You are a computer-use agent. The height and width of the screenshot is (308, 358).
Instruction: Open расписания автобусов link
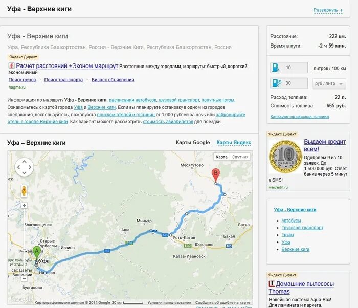[x=132, y=100]
